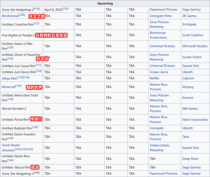Open citation 131 after Just Cause film
The image size is (210, 177).
pos(38,65)
